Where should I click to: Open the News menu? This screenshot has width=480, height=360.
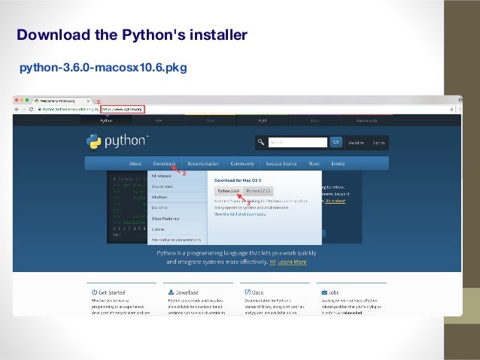314,164
